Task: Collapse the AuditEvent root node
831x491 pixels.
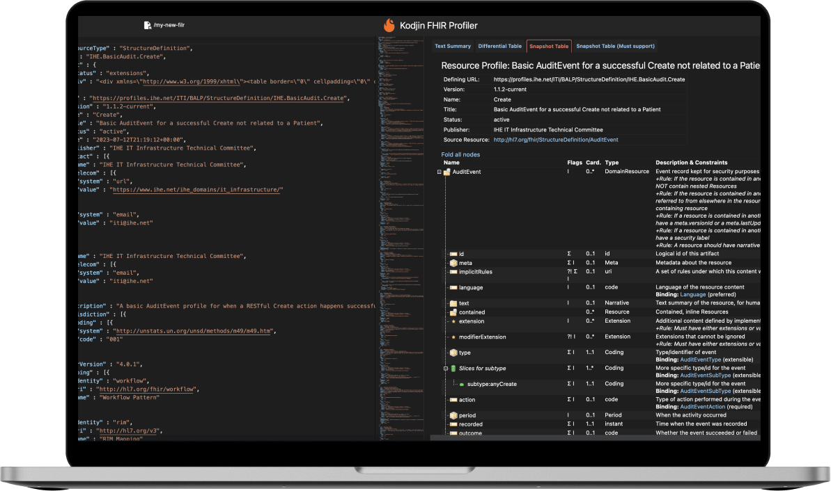Action: (439, 172)
